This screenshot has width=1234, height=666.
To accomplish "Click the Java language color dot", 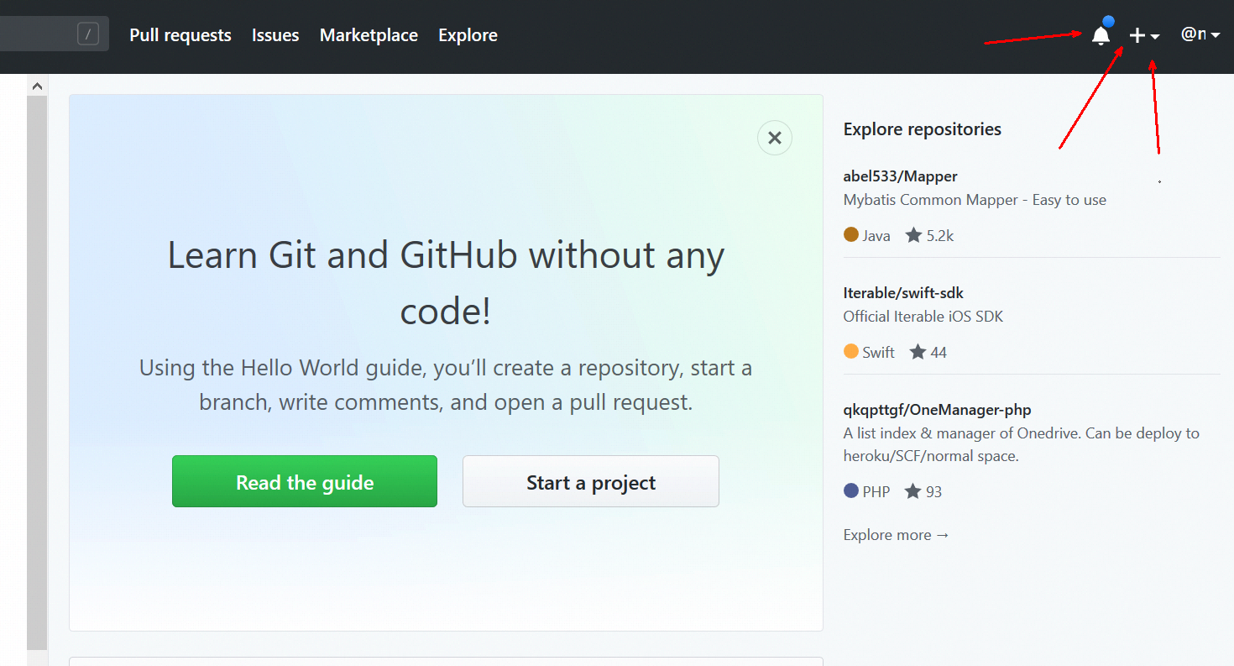I will (x=850, y=236).
